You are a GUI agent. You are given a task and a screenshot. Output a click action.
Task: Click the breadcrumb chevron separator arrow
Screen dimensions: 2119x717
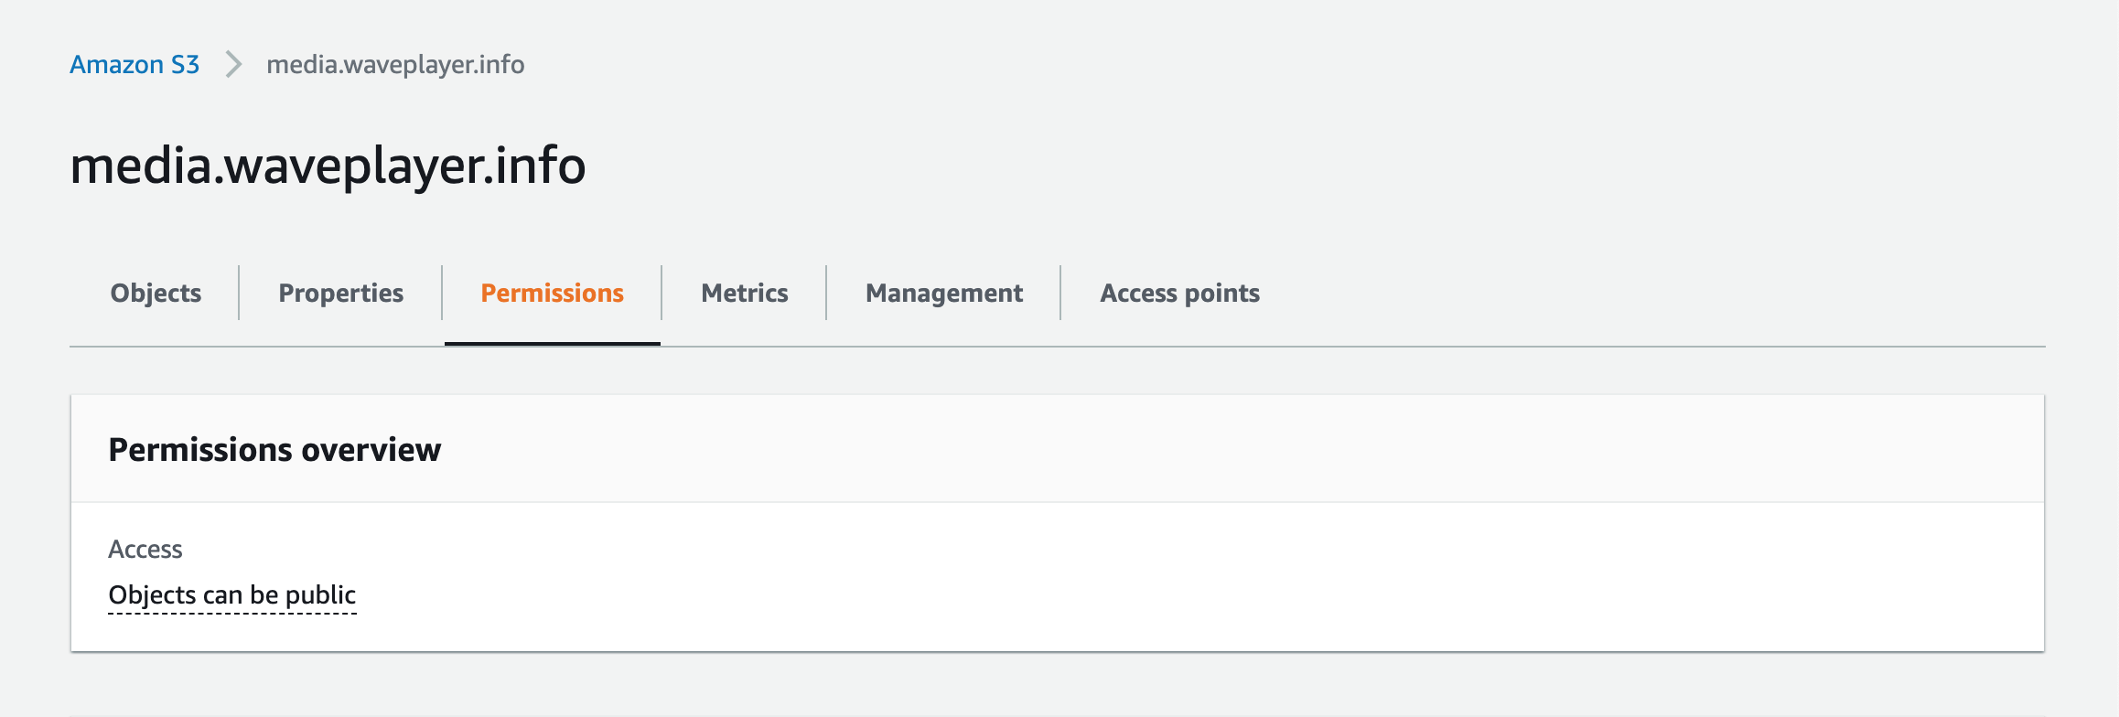(233, 64)
